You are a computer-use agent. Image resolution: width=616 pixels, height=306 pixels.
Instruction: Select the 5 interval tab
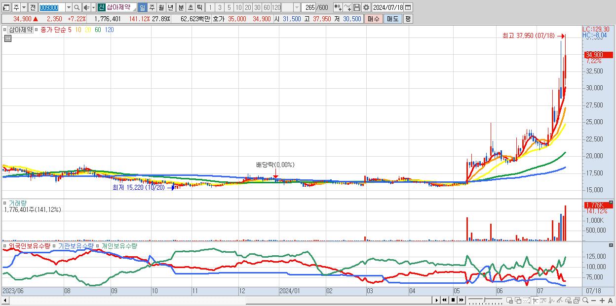click(229, 7)
